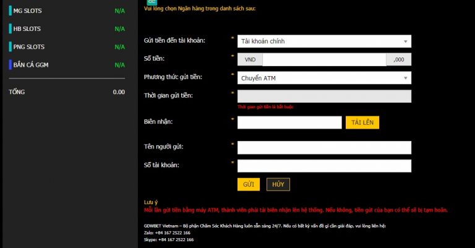The width and height of the screenshot is (475, 248).
Task: Submit the form with the GỬI button
Action: click(x=248, y=184)
